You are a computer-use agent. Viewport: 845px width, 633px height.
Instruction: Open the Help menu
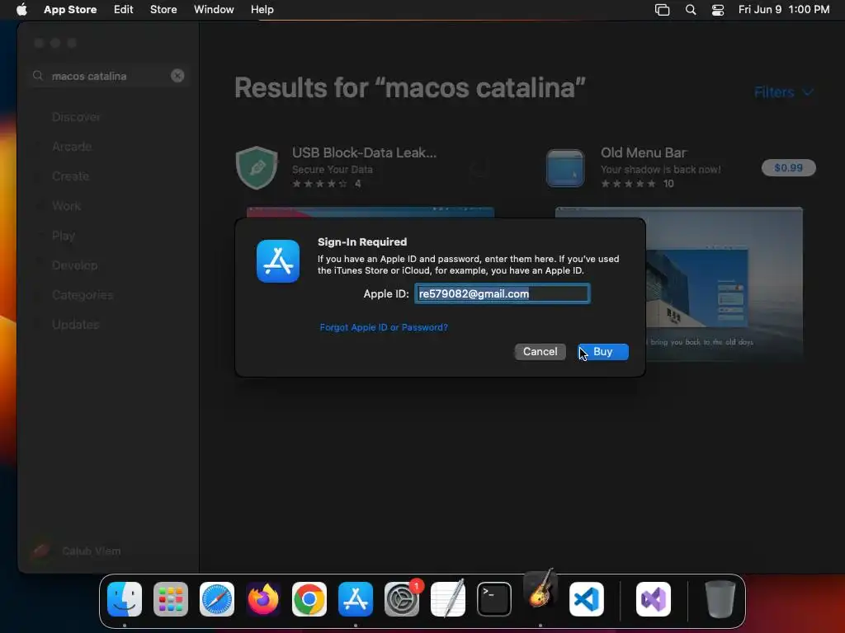262,10
